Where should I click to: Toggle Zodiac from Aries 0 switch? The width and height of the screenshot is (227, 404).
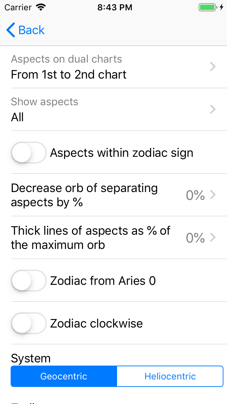[29, 281]
